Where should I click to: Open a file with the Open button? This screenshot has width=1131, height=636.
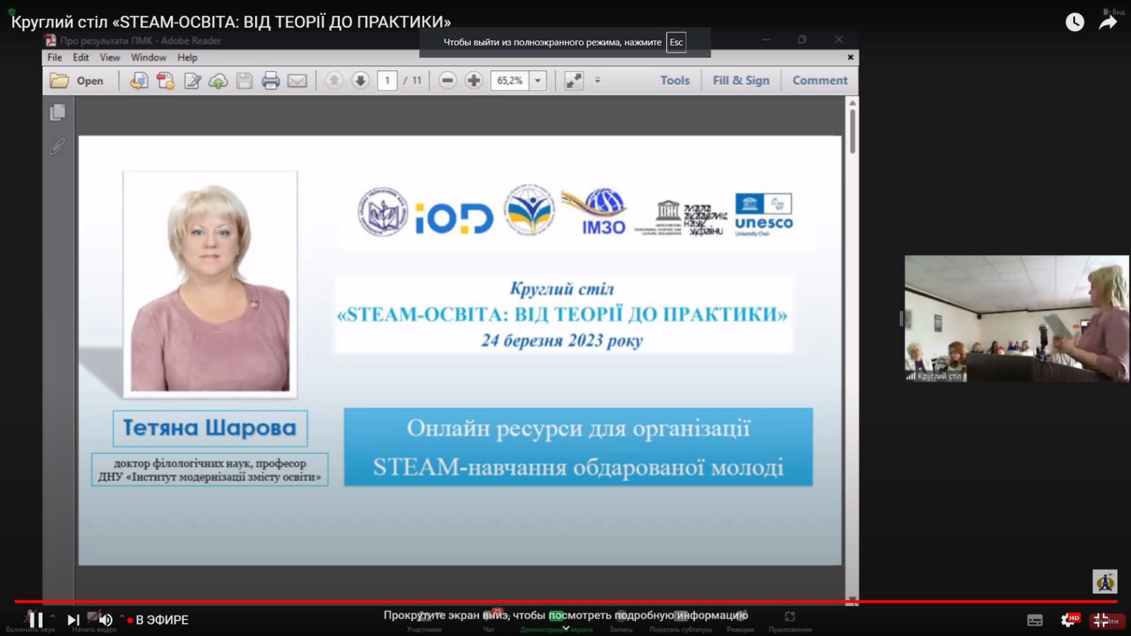pos(76,81)
